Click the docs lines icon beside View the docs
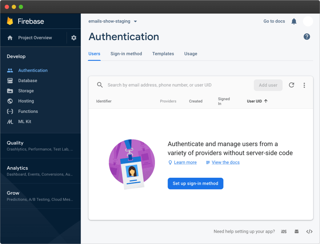 pos(208,162)
